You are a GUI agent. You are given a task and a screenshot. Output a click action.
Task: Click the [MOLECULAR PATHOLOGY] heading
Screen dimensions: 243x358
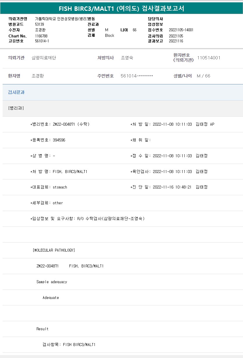point(54,250)
